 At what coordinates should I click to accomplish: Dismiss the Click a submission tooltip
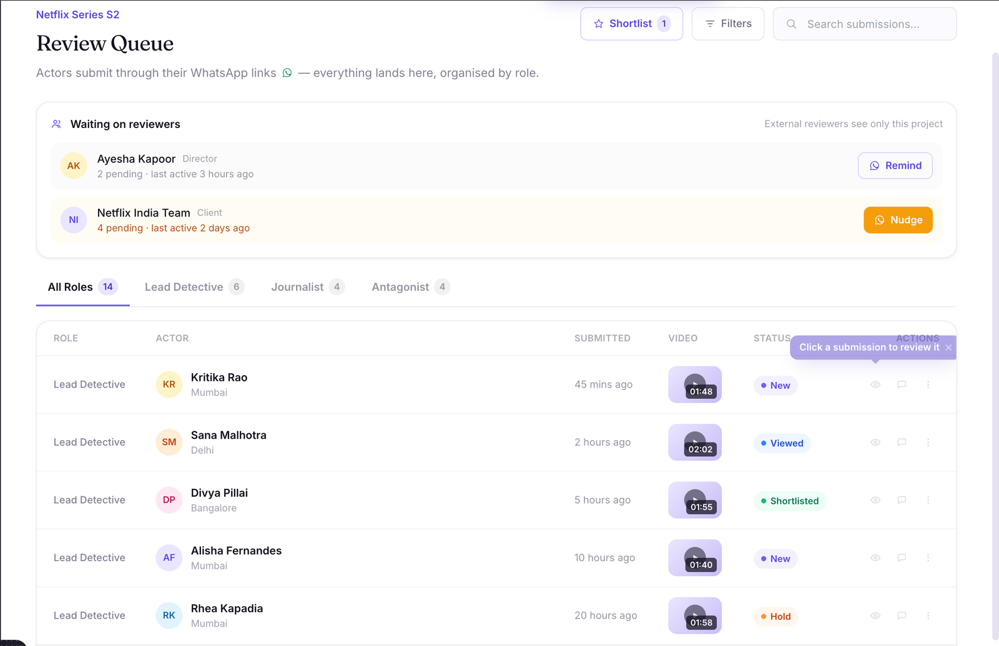click(x=948, y=348)
